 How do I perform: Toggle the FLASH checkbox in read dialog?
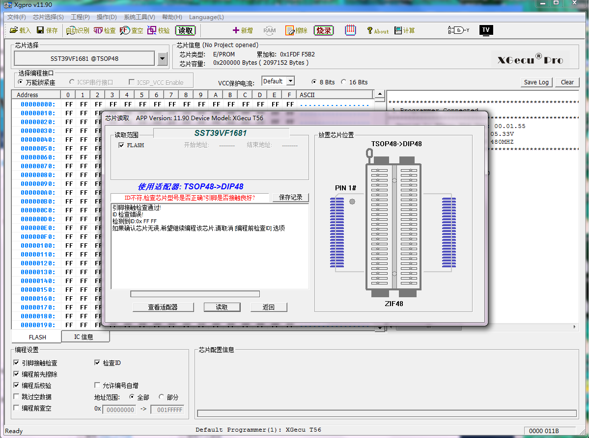tap(121, 145)
